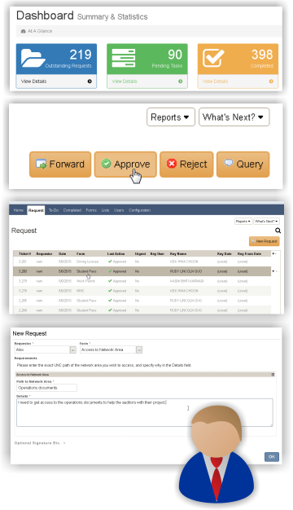This screenshot has width=293, height=510.
Task: Click the Approve button
Action: pyautogui.click(x=125, y=165)
